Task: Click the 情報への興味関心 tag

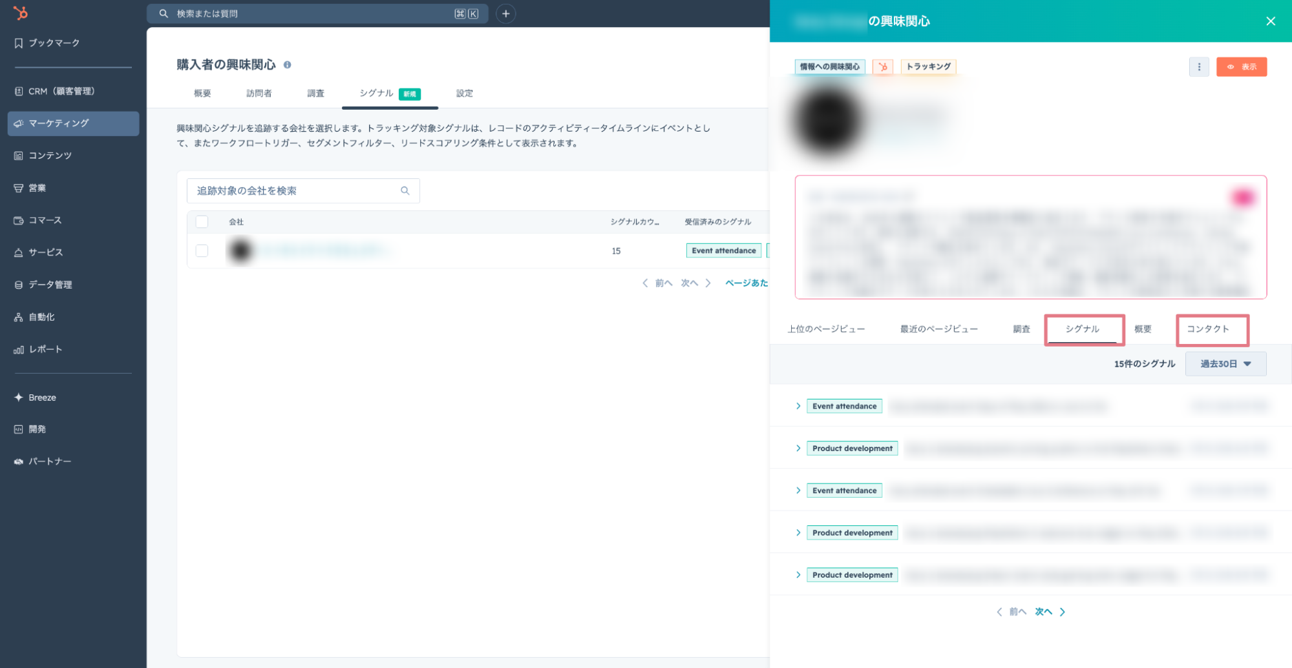Action: [830, 66]
